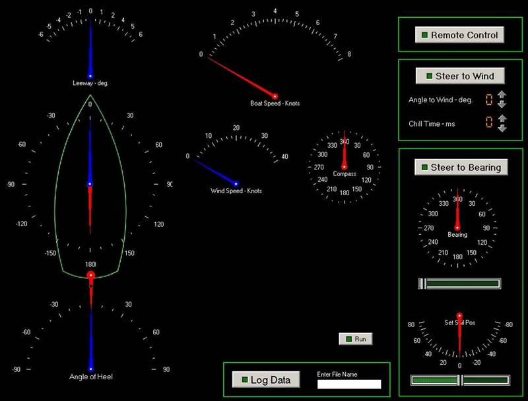Click the Run button

tap(356, 339)
